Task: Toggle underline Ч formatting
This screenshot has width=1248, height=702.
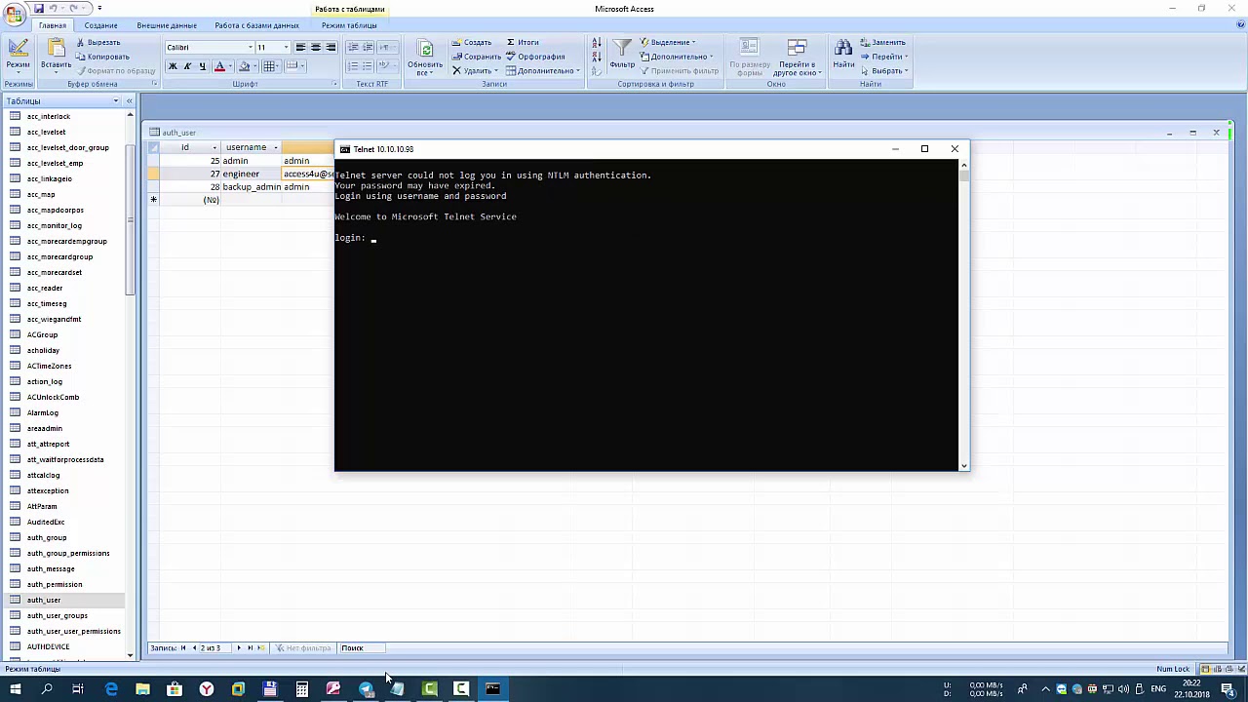Action: pos(202,66)
